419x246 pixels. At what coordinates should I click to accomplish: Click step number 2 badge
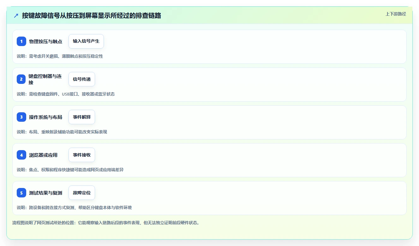(x=21, y=79)
